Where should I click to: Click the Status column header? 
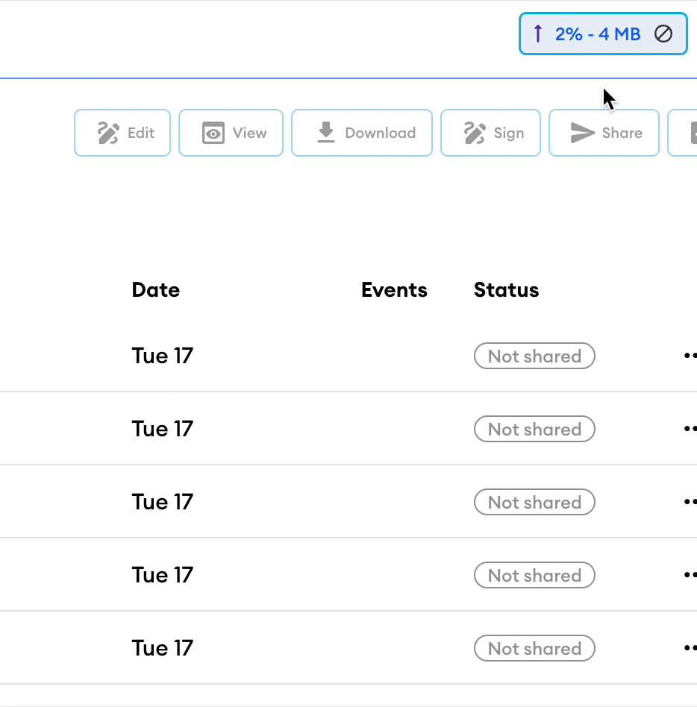click(x=506, y=290)
